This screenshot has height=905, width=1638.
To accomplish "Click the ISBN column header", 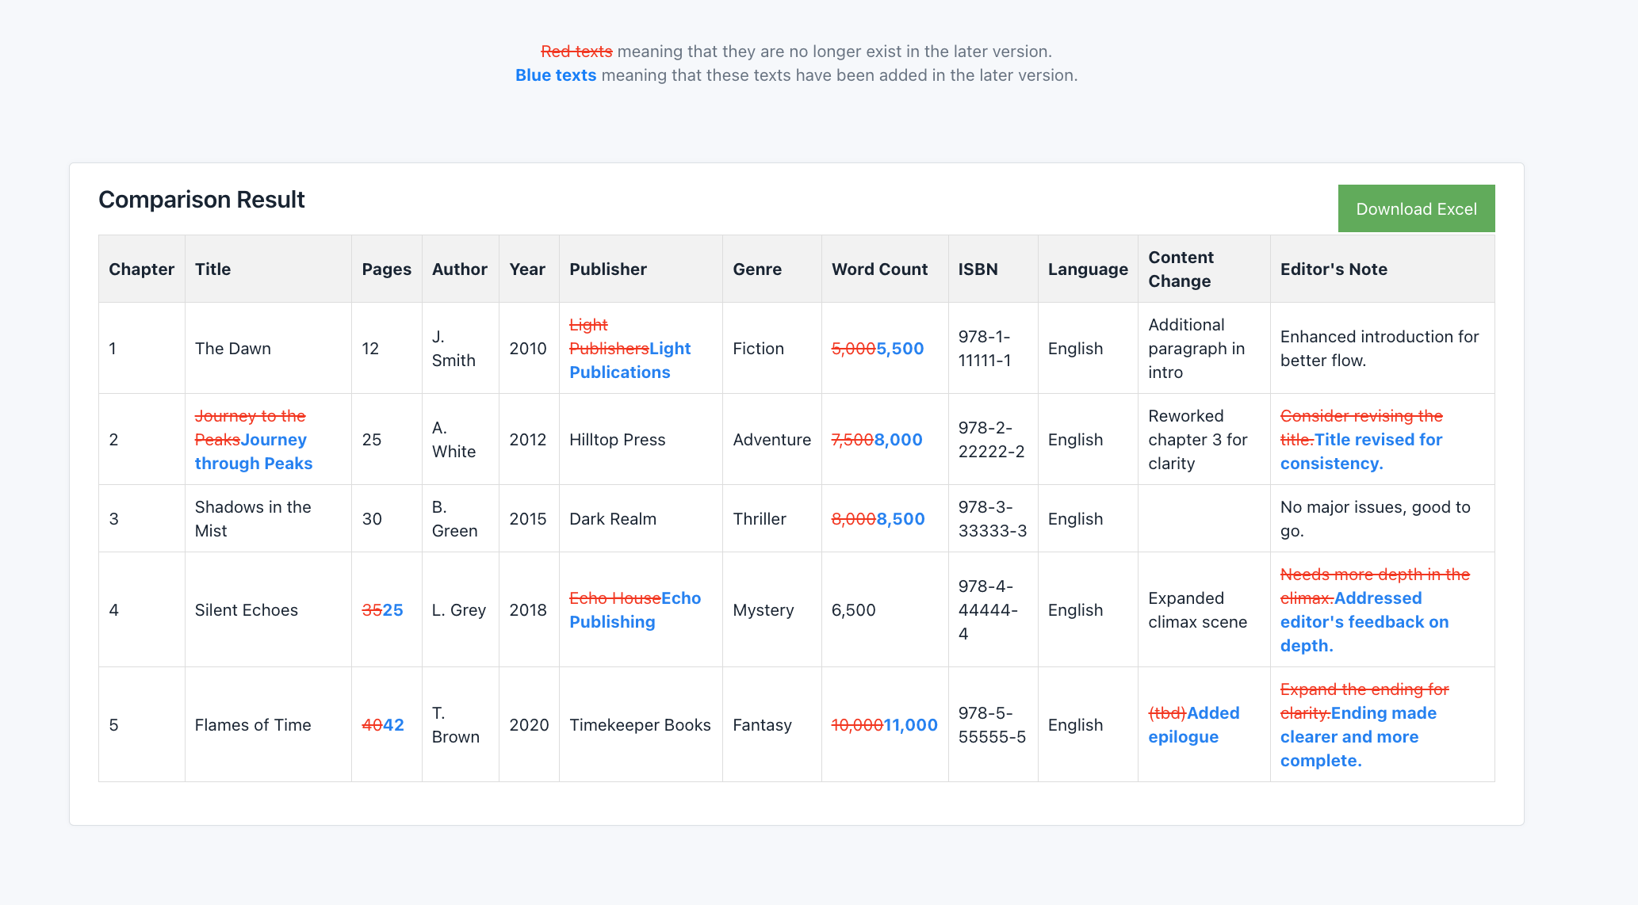I will point(977,269).
